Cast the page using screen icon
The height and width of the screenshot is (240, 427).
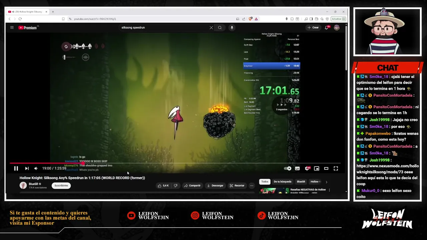coord(238,19)
